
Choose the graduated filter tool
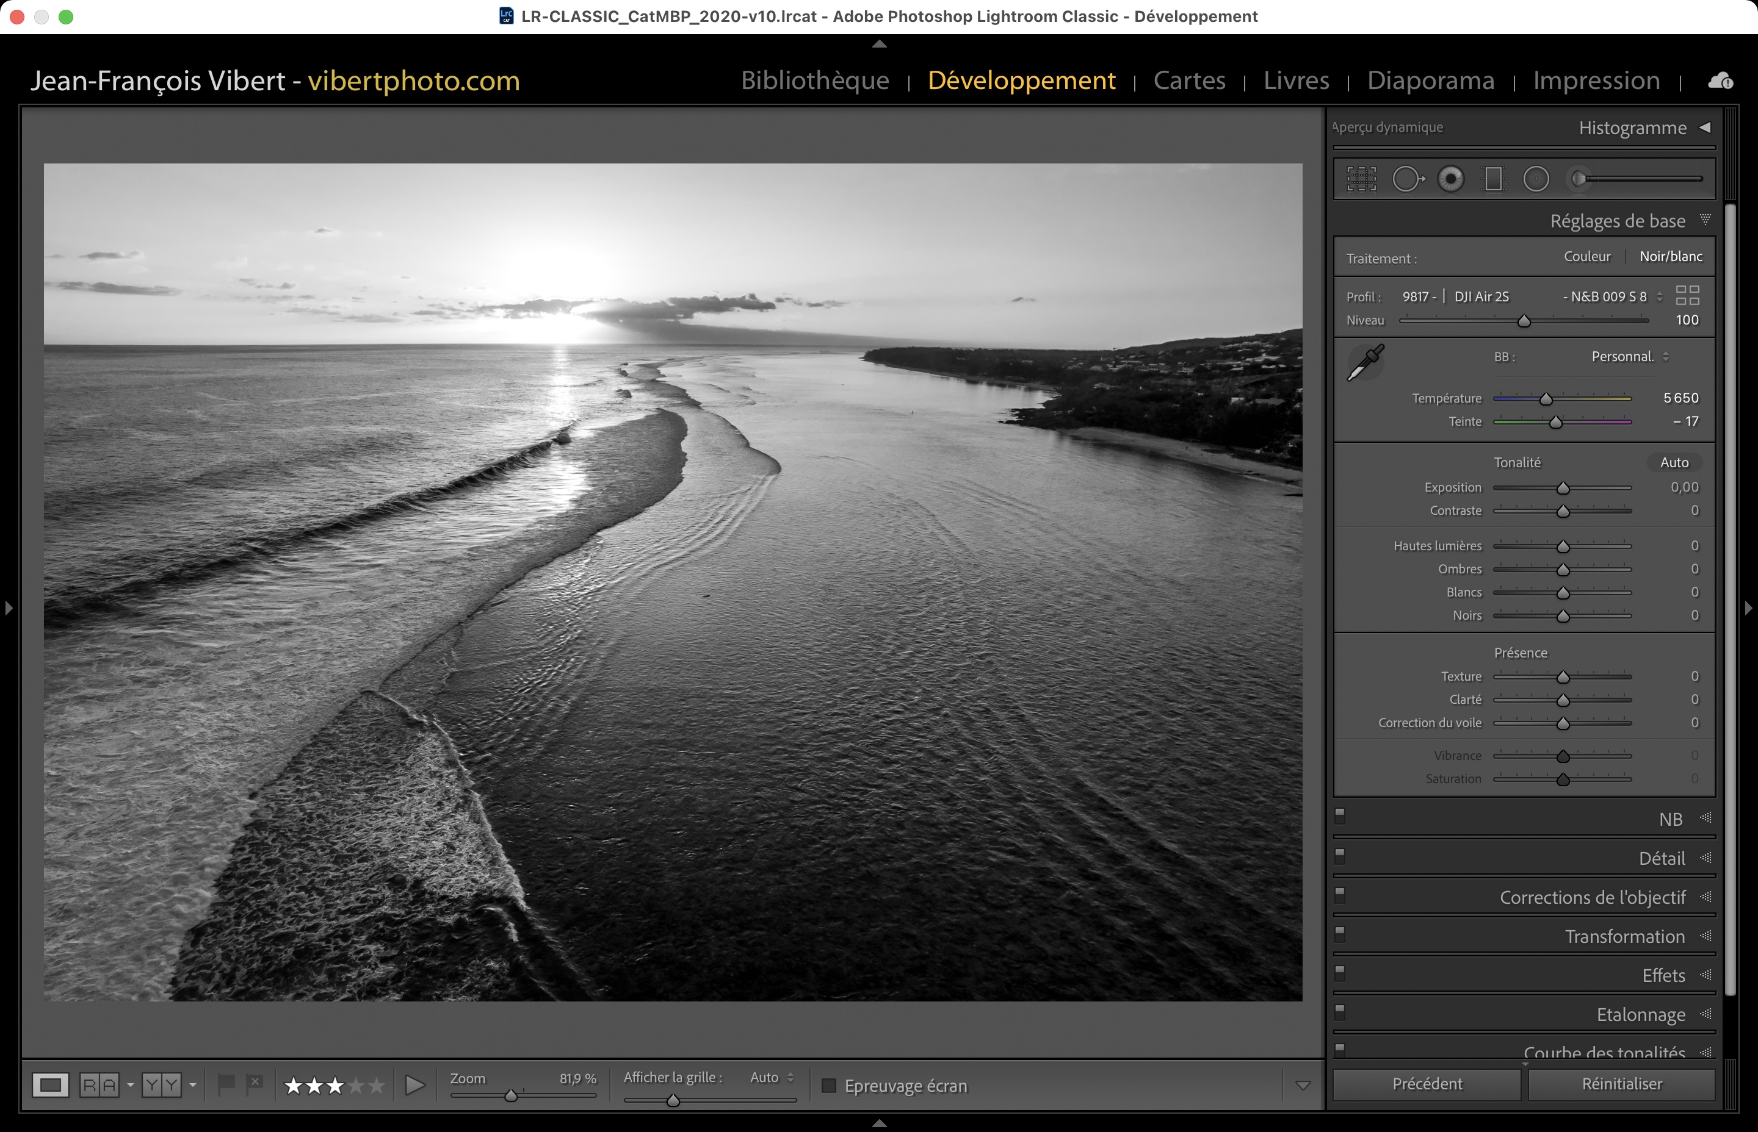coord(1493,179)
